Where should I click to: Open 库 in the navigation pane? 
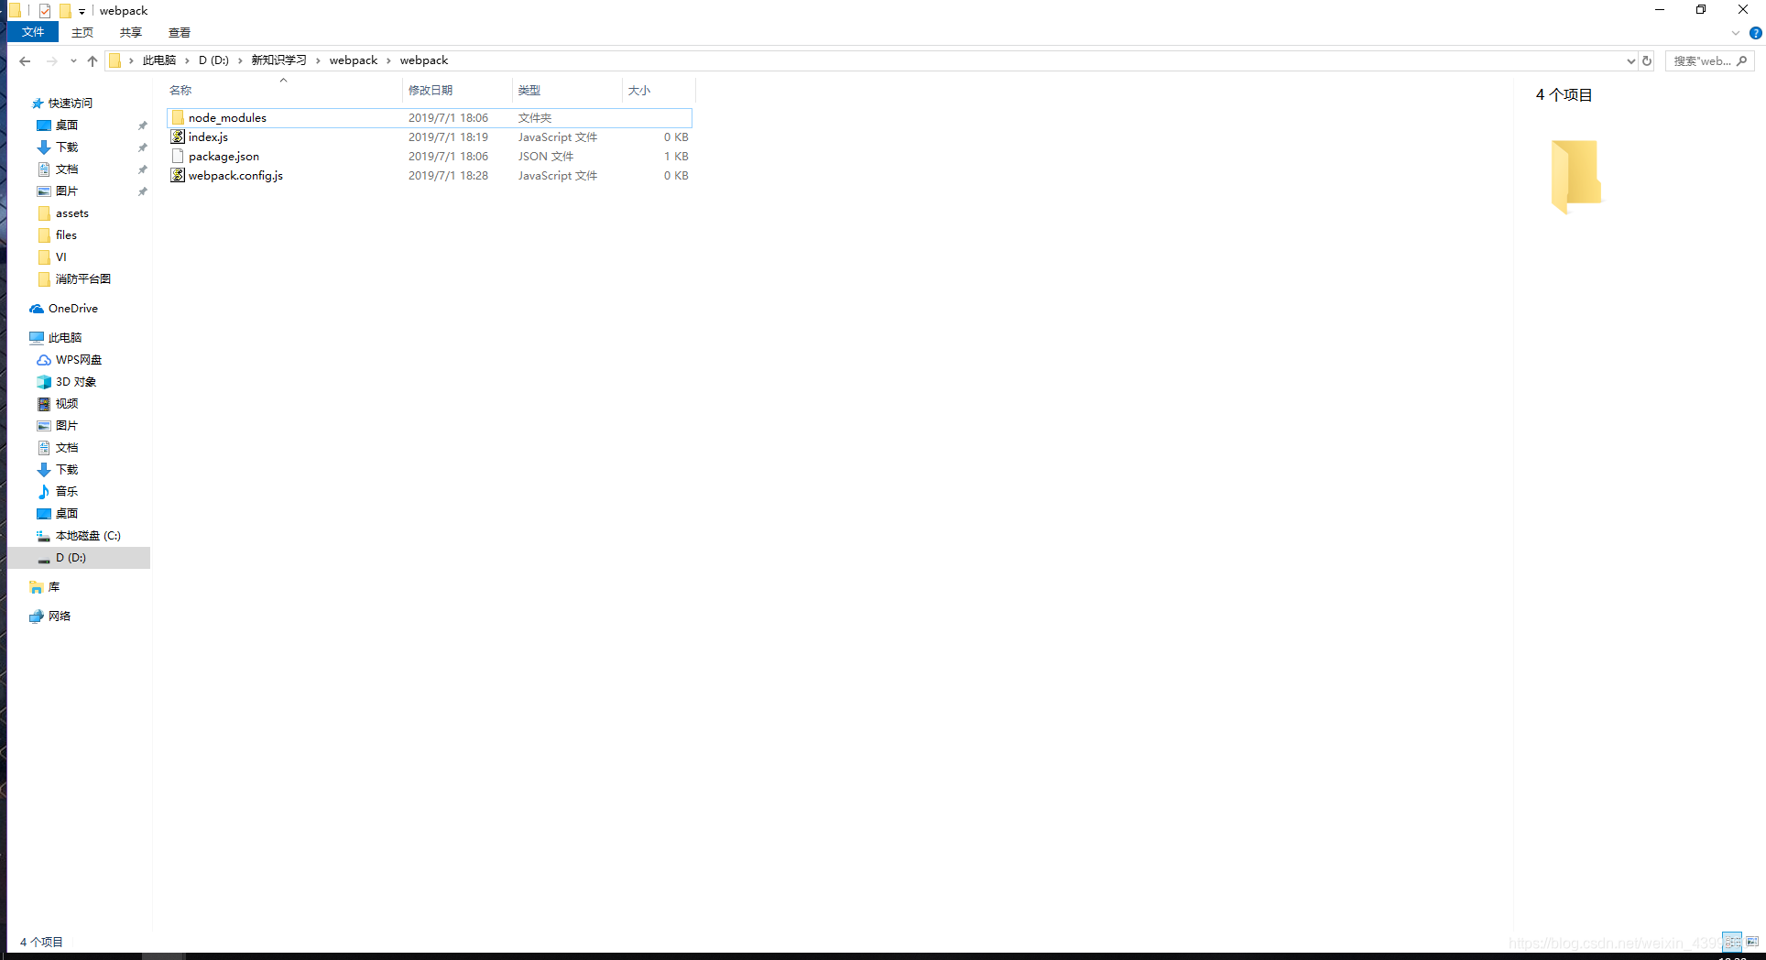coord(54,587)
